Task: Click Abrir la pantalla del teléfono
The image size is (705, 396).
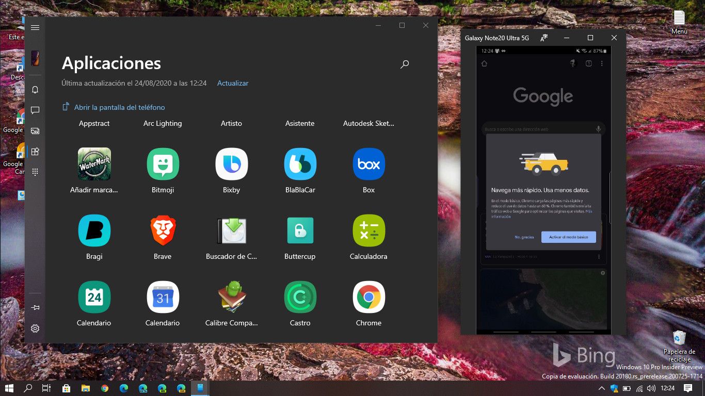Action: tap(119, 107)
